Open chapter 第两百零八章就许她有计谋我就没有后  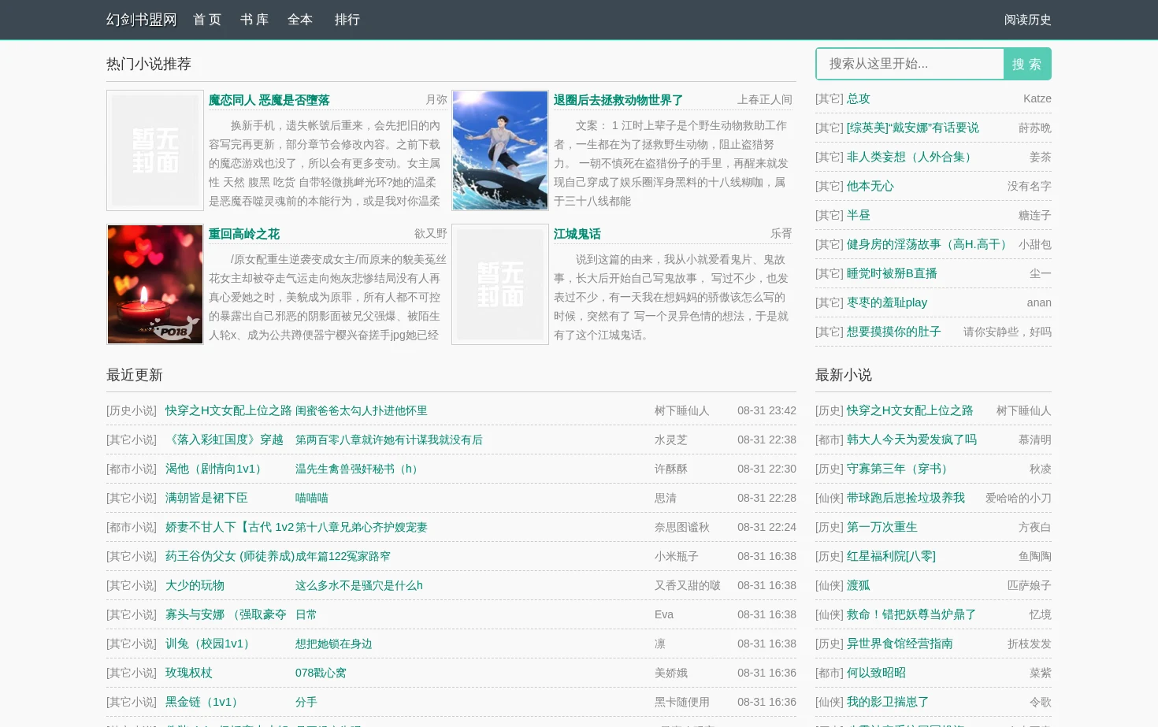tap(389, 440)
